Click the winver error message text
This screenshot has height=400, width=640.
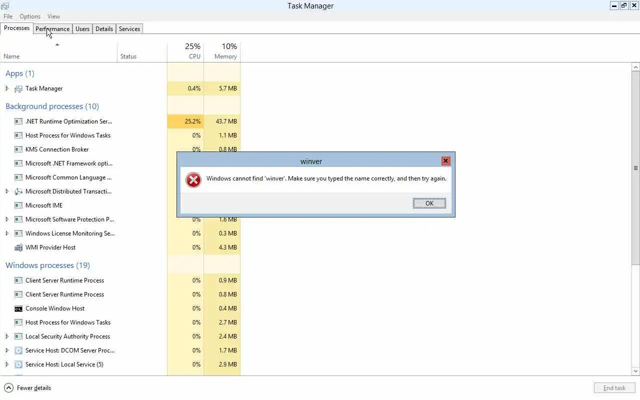click(x=326, y=178)
